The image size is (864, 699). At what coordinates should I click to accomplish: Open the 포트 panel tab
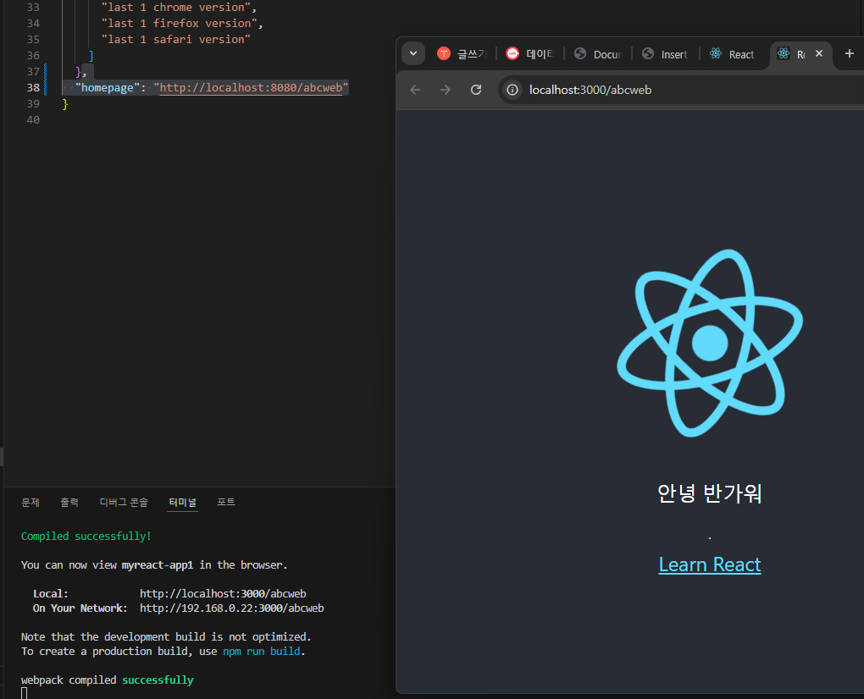coord(226,502)
